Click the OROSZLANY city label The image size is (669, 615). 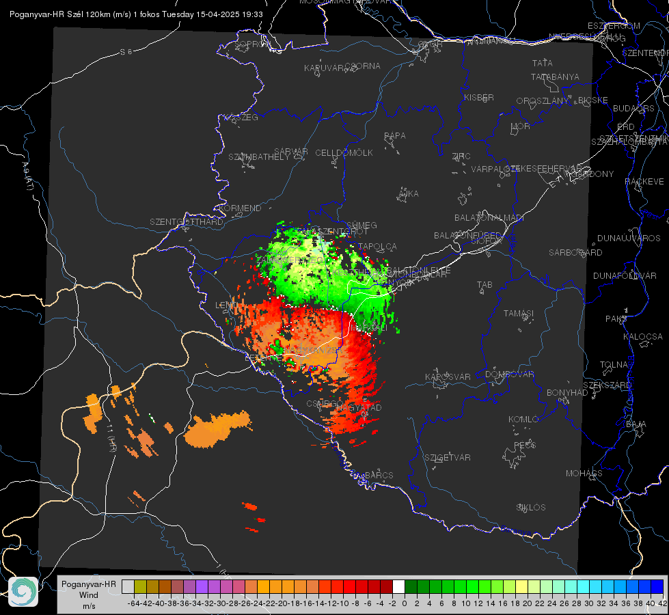(542, 100)
